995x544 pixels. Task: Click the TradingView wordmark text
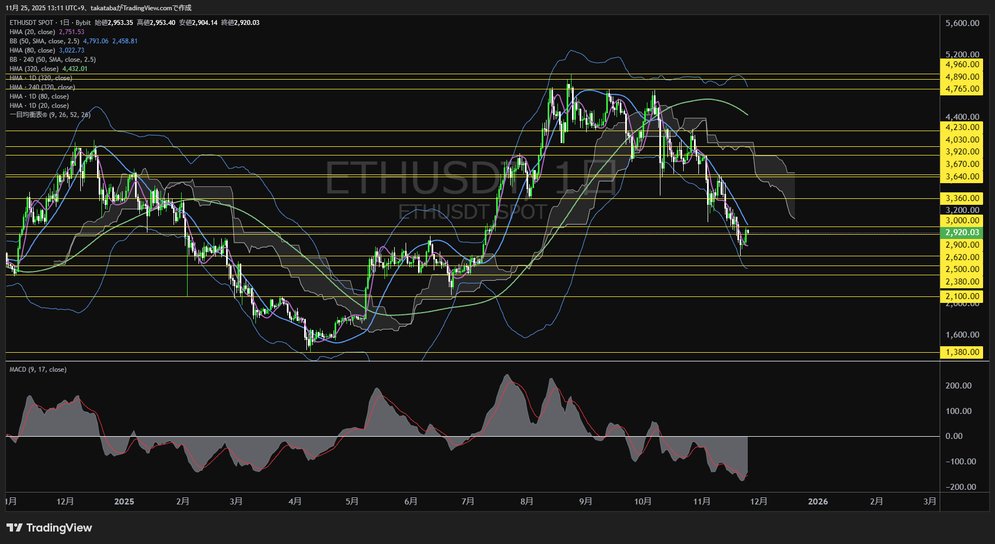[x=59, y=528]
